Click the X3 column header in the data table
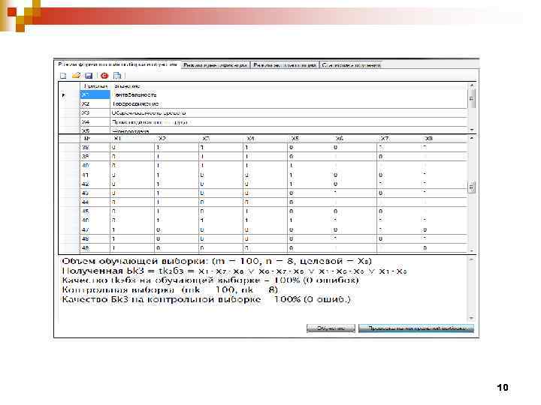 221,139
